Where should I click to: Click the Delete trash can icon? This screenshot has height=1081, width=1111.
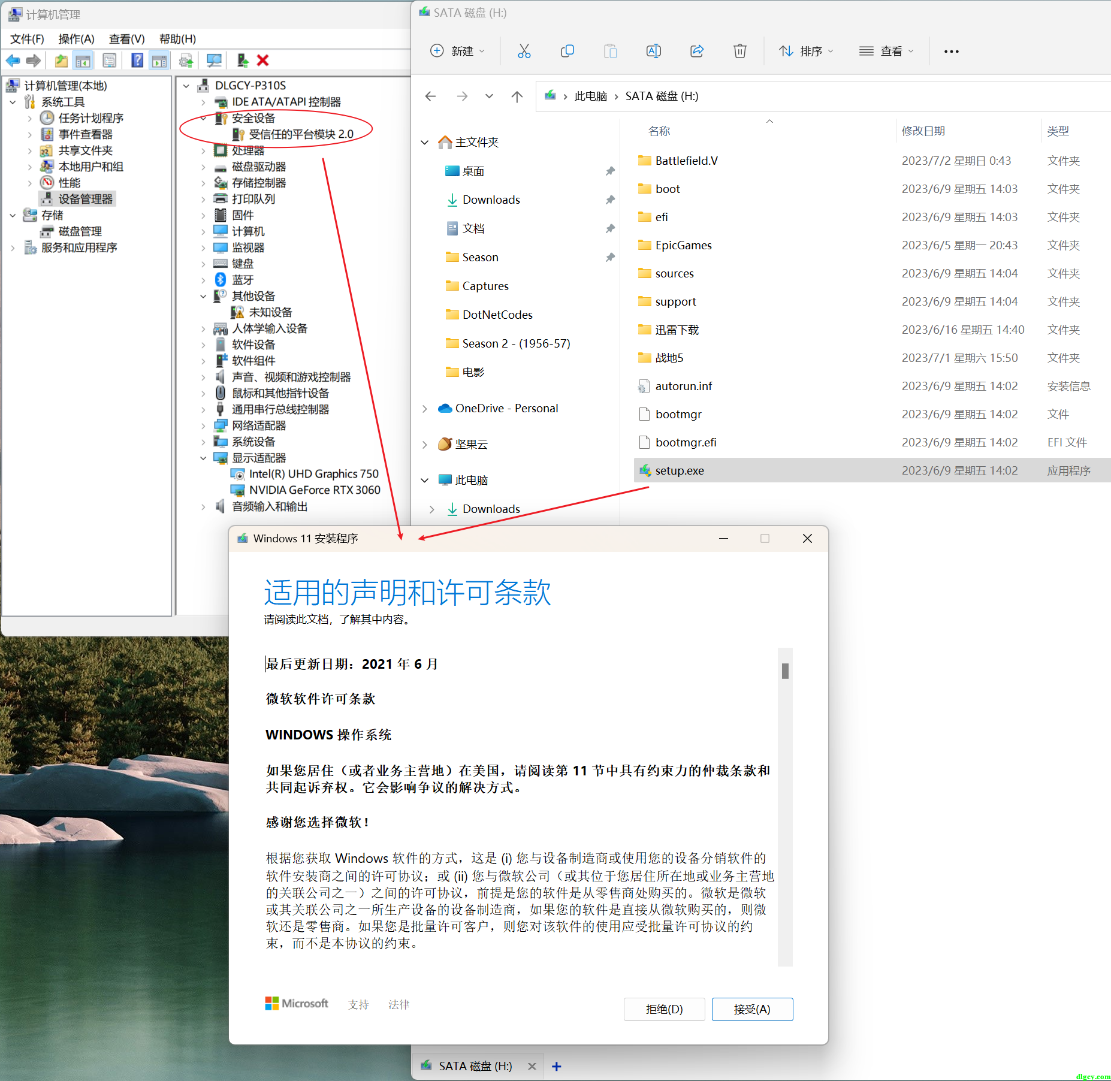tap(739, 52)
